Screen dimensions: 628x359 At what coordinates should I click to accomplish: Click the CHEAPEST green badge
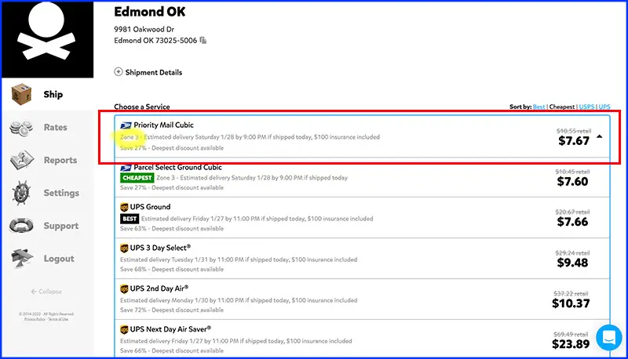pyautogui.click(x=137, y=178)
